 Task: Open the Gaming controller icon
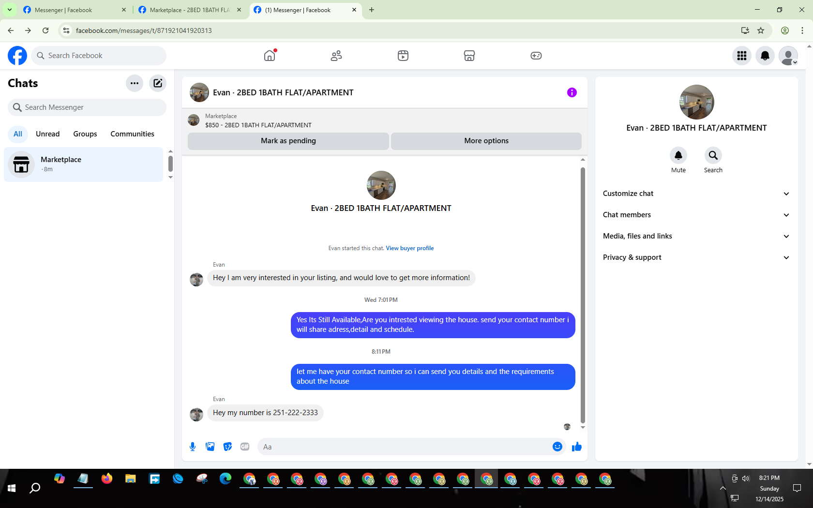(x=536, y=56)
